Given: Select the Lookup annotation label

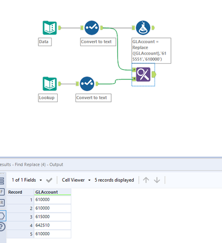Looking at the screenshot, I should [48, 98].
